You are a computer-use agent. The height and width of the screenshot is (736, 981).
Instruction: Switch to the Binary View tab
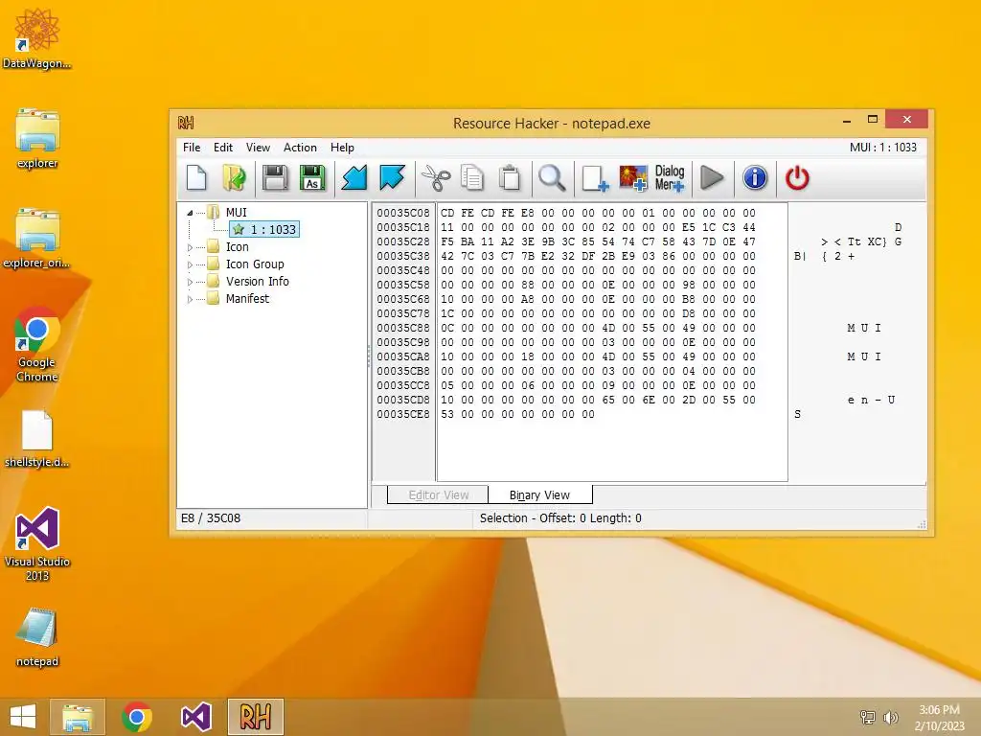(540, 495)
